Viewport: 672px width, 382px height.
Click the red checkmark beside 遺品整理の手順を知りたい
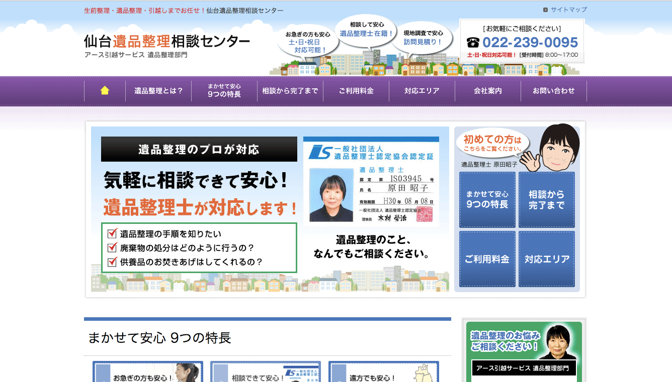click(x=113, y=234)
